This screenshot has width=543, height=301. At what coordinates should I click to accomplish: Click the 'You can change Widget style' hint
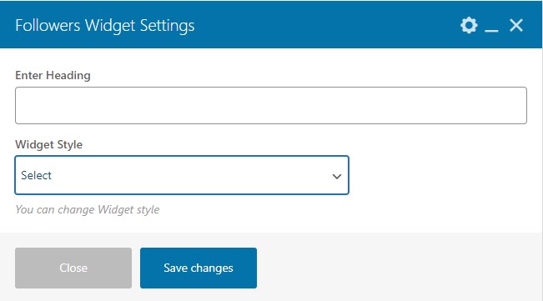pos(88,209)
